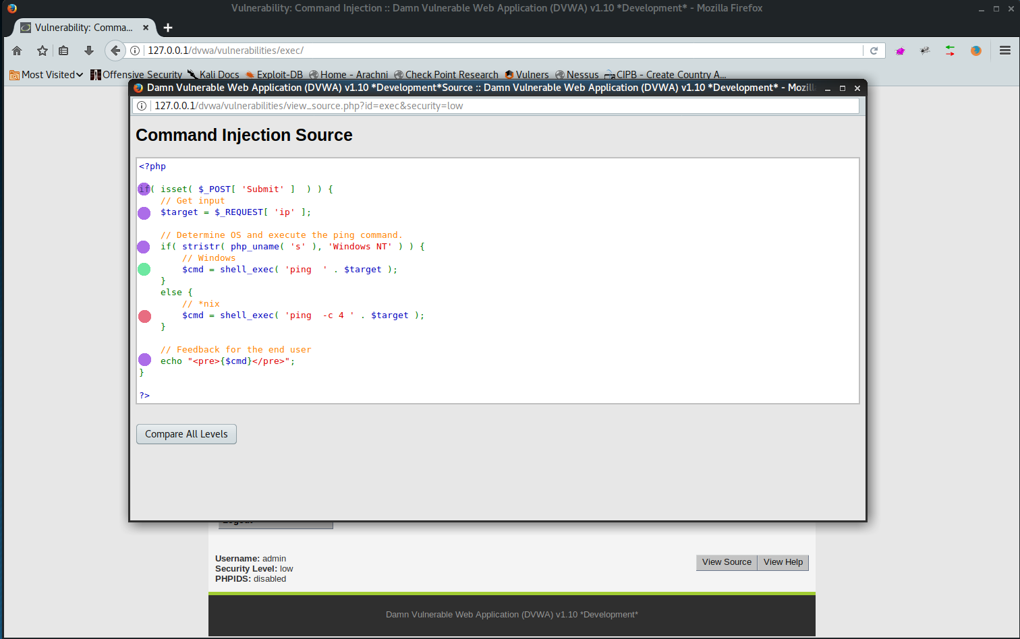Click the '// Windows' comment line
The height and width of the screenshot is (639, 1020).
click(x=208, y=258)
